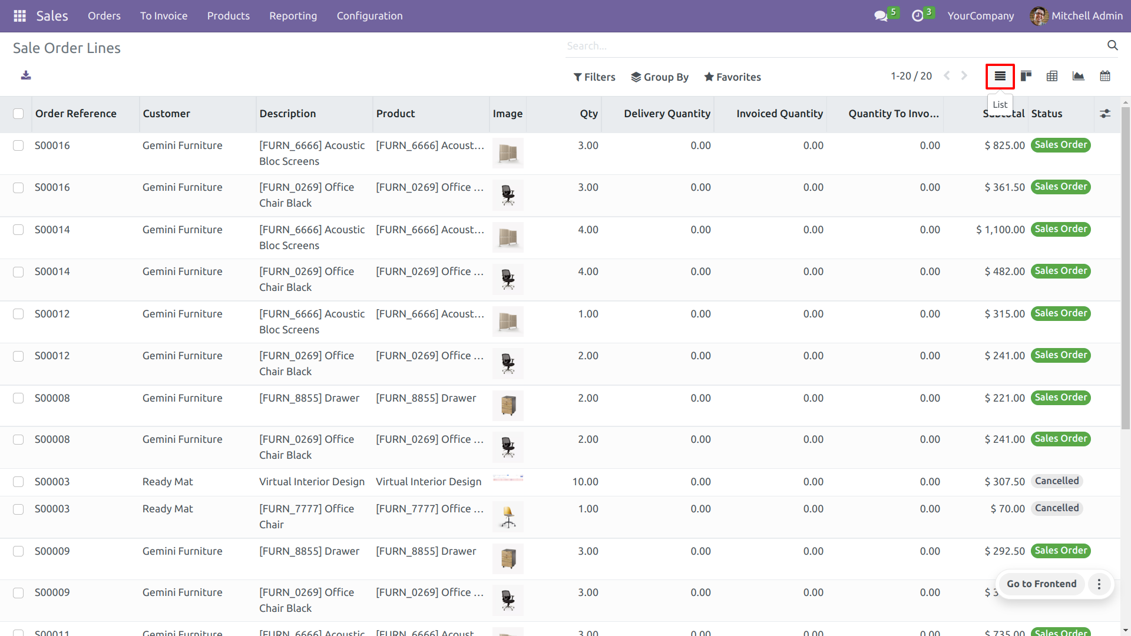Toggle the select-all header checkbox
The image size is (1131, 636).
[18, 114]
